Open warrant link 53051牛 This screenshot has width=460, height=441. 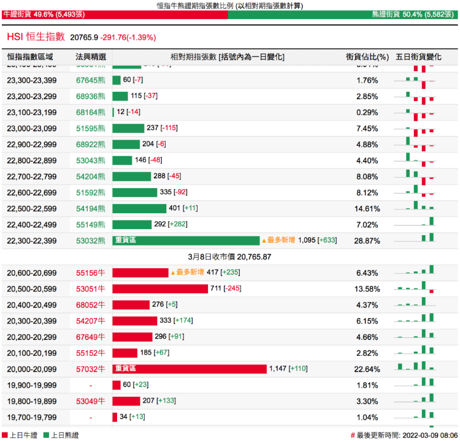pyautogui.click(x=90, y=289)
